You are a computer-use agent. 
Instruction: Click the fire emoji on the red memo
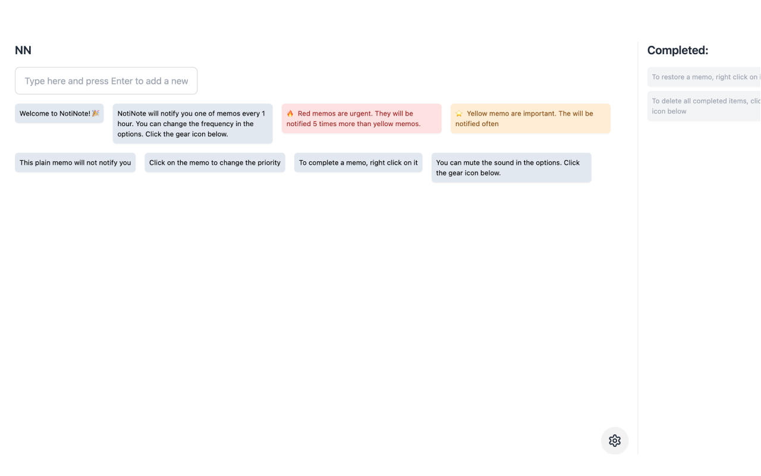(290, 113)
